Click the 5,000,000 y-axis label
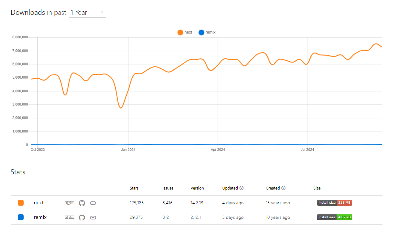Viewport: 398px width, 234px height. [20, 78]
